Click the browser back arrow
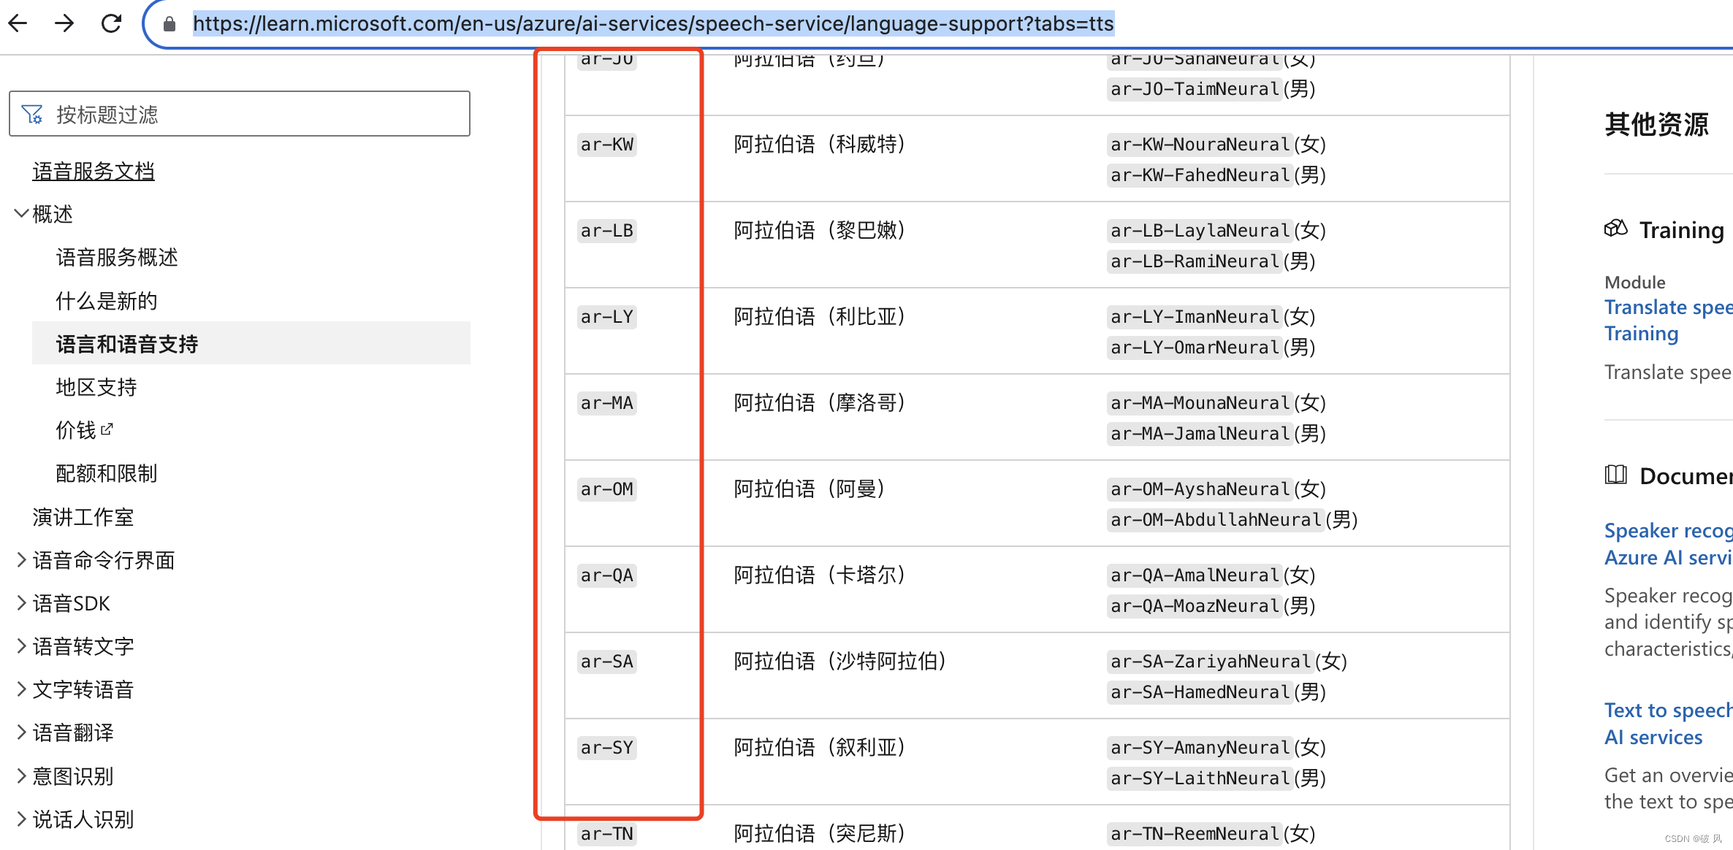The image size is (1733, 850). pos(18,23)
